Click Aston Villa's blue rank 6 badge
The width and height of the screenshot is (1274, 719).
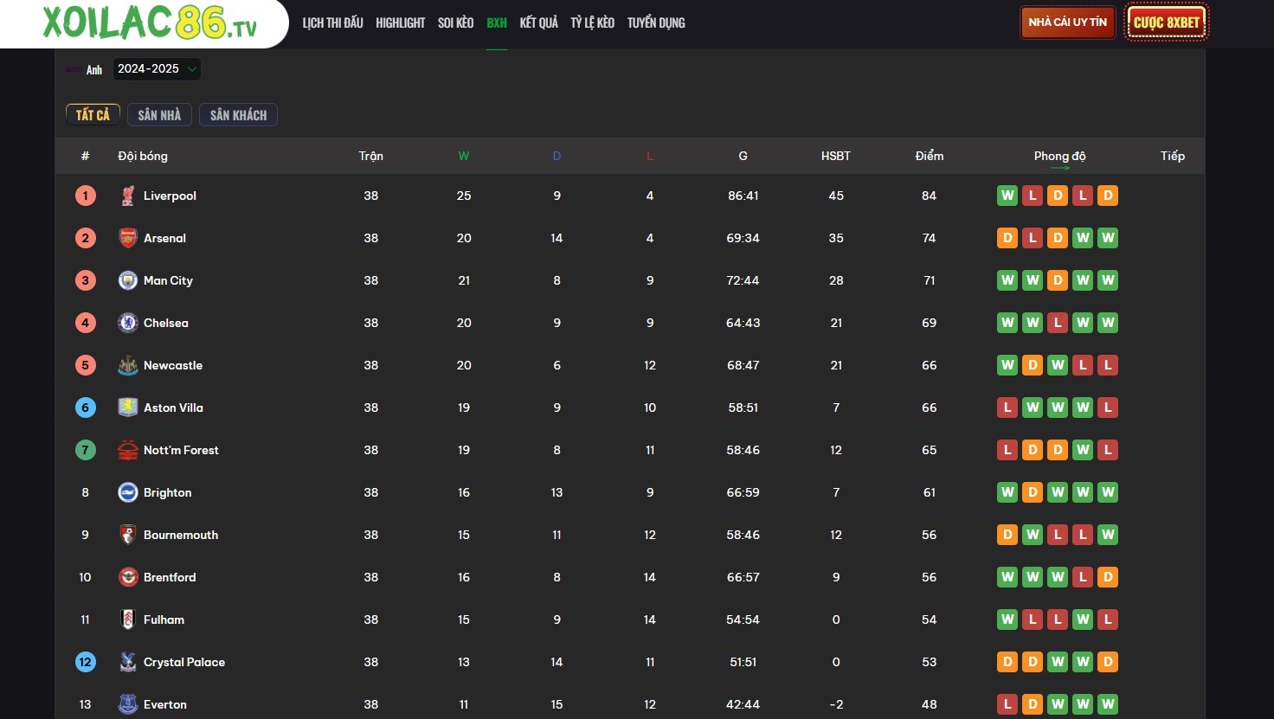click(85, 408)
